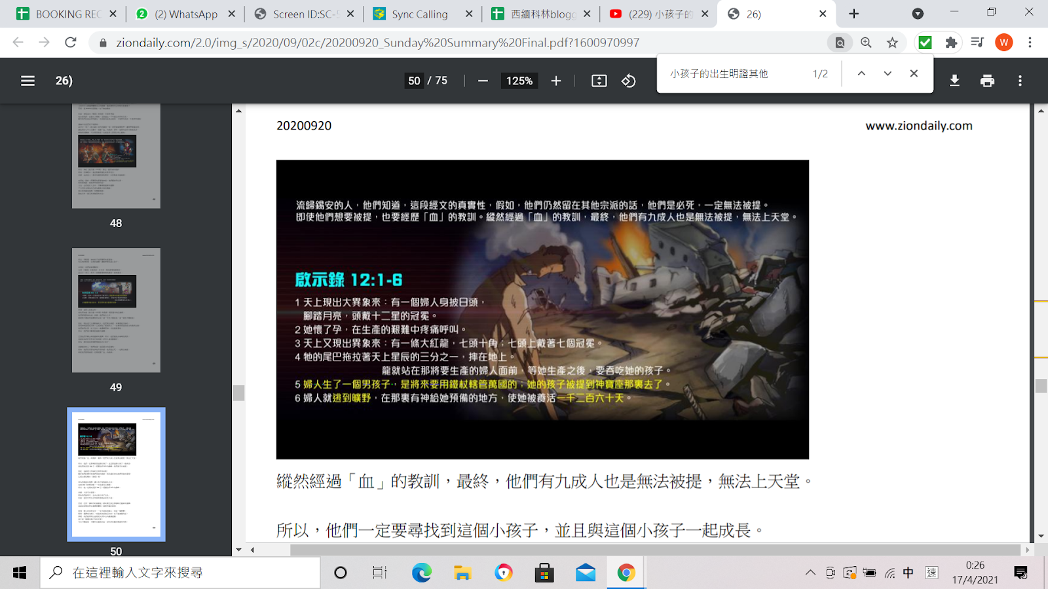Click the PDF horizontal scrollbar
Screen dimensions: 1048x589
pos(655,550)
